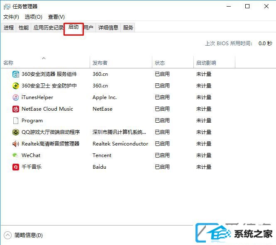The height and width of the screenshot is (245, 276).
Task: Switch to the 进程 tab
Action: pyautogui.click(x=9, y=28)
